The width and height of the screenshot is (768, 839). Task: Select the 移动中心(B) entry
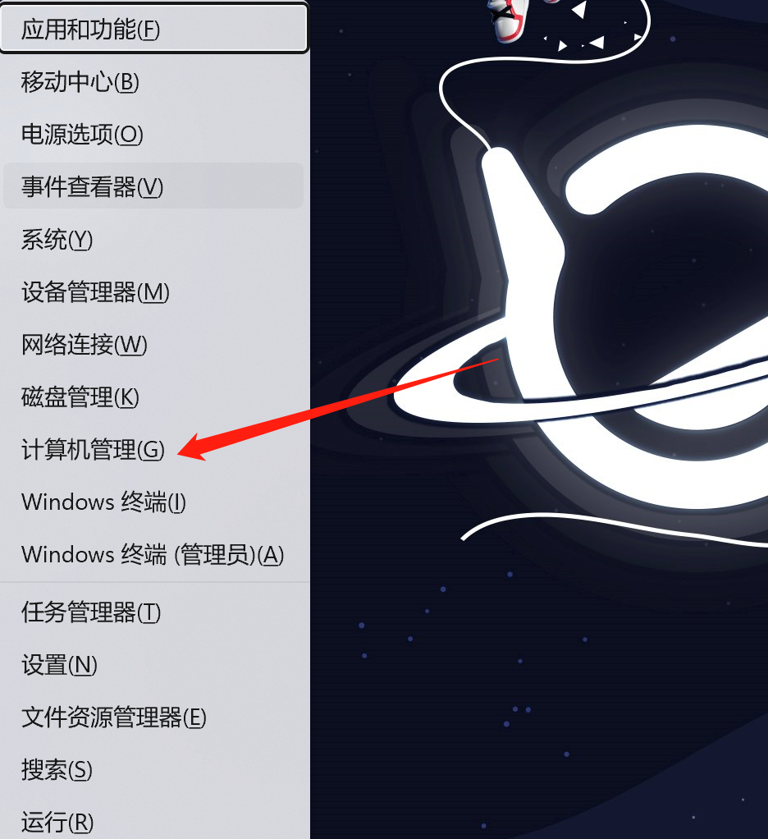click(153, 81)
